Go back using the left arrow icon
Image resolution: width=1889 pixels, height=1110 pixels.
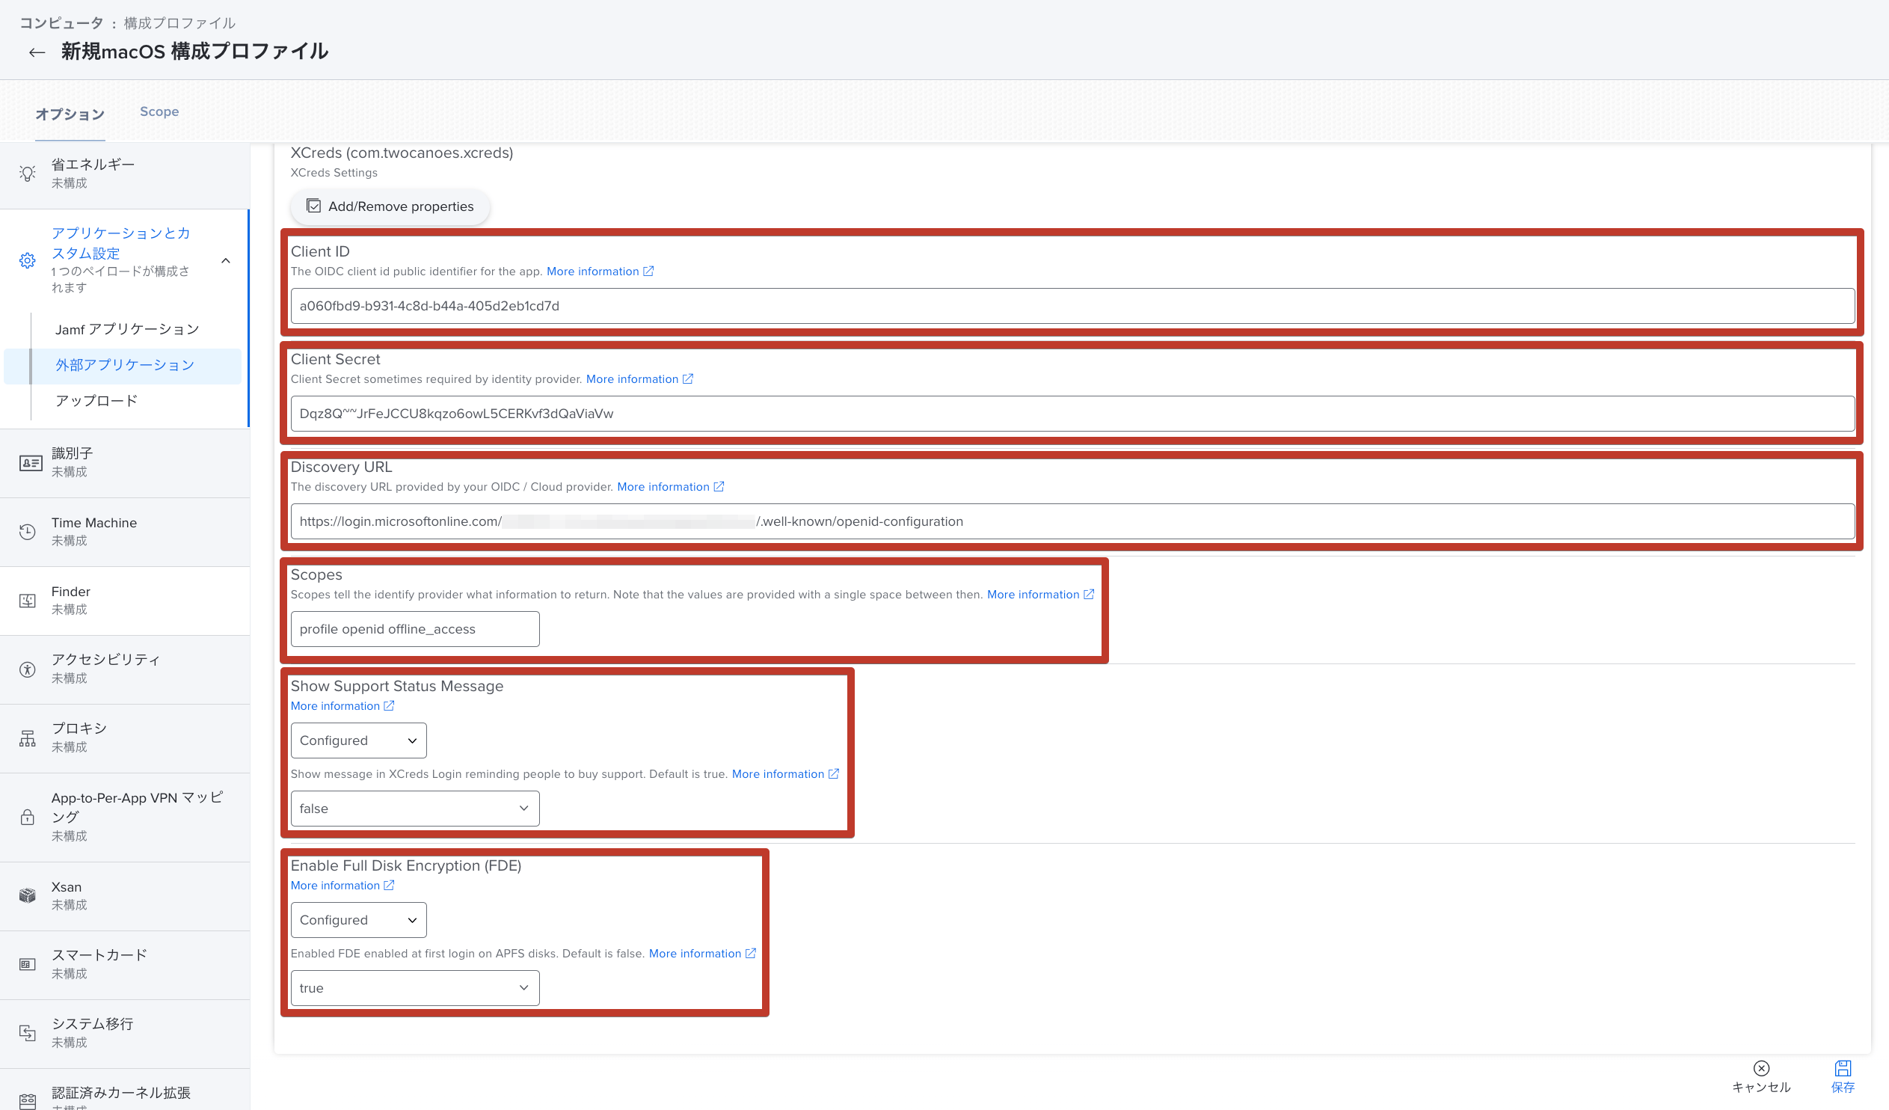[37, 52]
